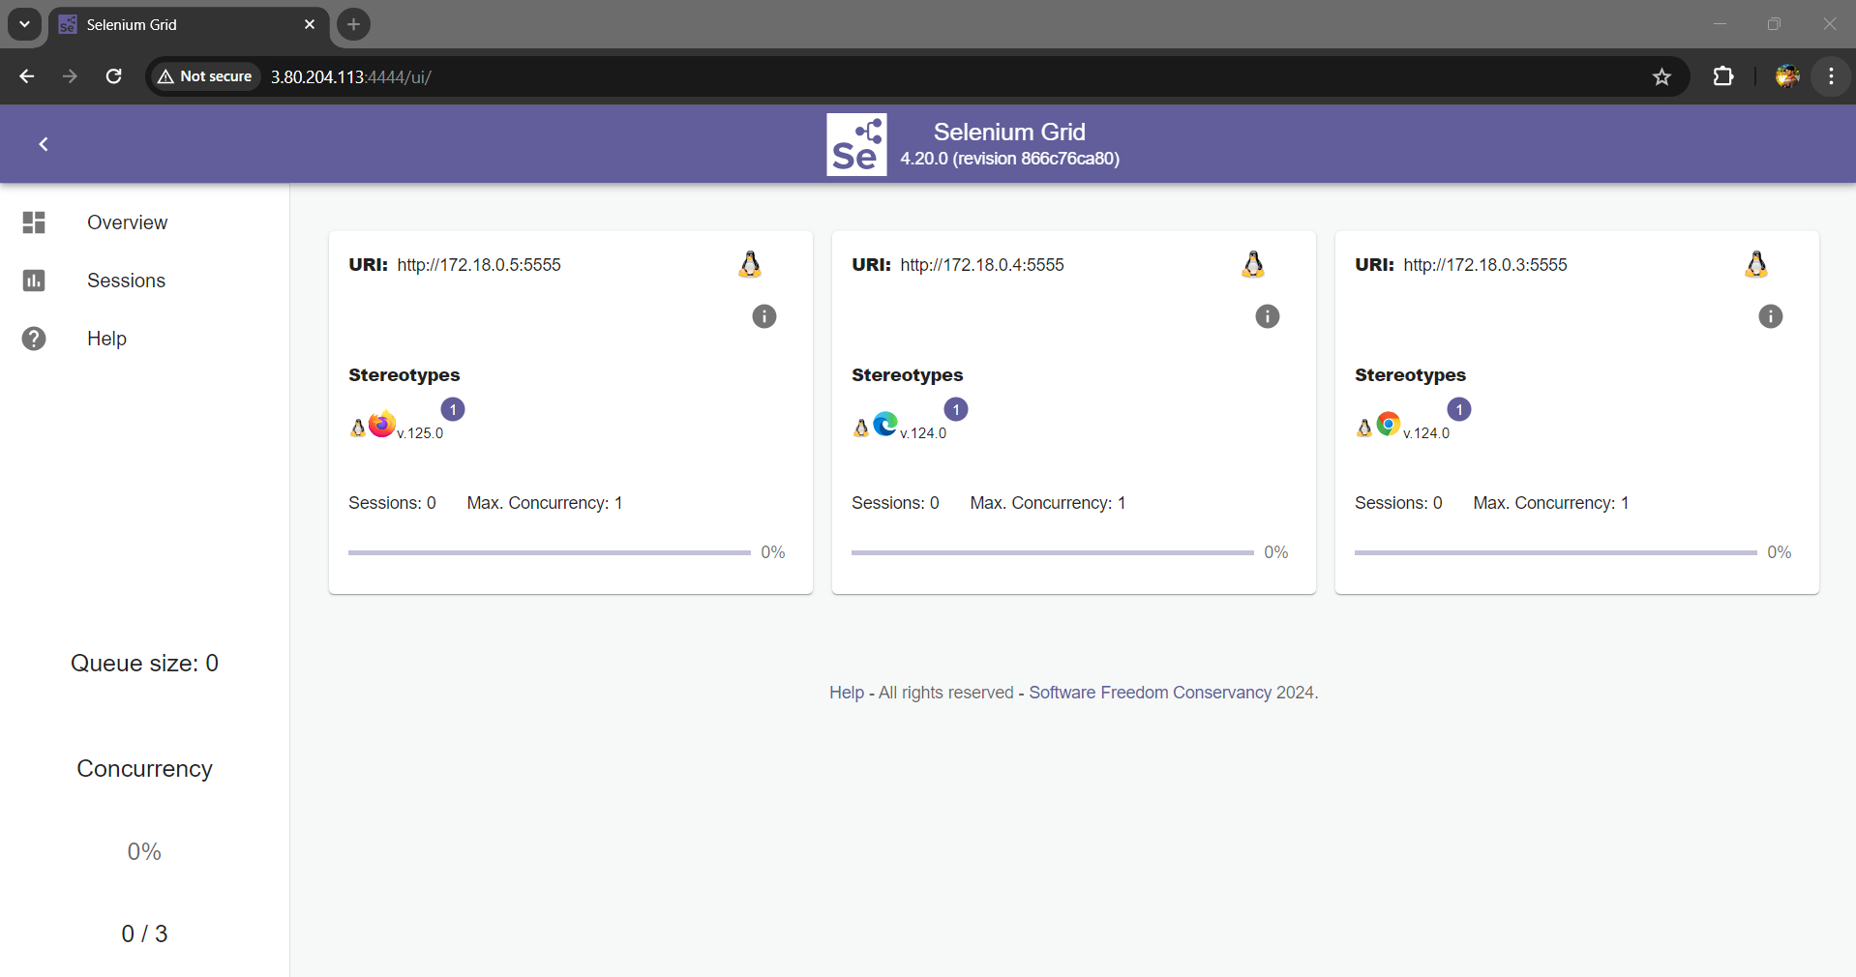Click the Queue size: 0 text
Viewport: 1856px width, 977px height.
point(144,664)
